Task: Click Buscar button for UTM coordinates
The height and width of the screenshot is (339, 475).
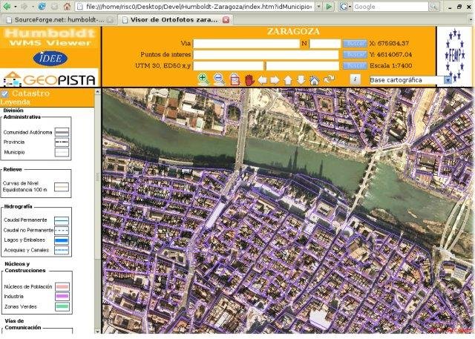Action: click(x=355, y=66)
